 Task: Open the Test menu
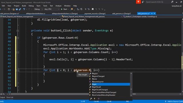tap(51, 6)
